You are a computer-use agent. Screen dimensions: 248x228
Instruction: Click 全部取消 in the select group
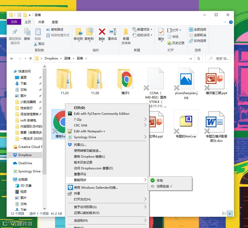[x=198, y=35]
